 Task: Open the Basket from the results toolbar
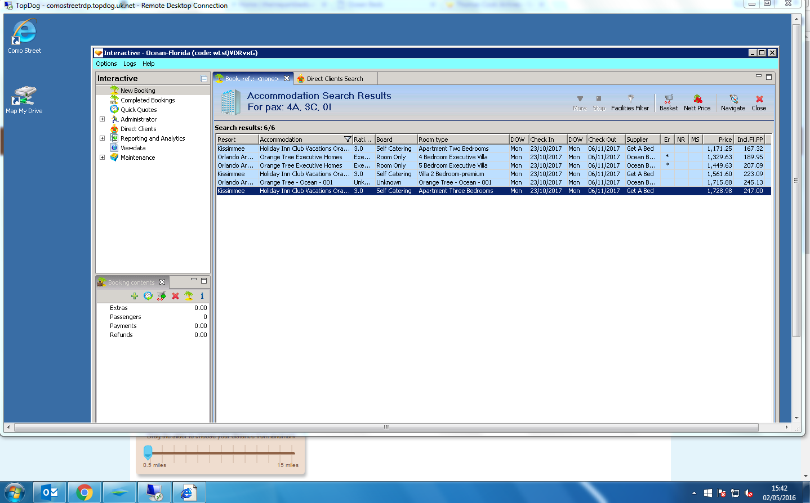point(668,103)
